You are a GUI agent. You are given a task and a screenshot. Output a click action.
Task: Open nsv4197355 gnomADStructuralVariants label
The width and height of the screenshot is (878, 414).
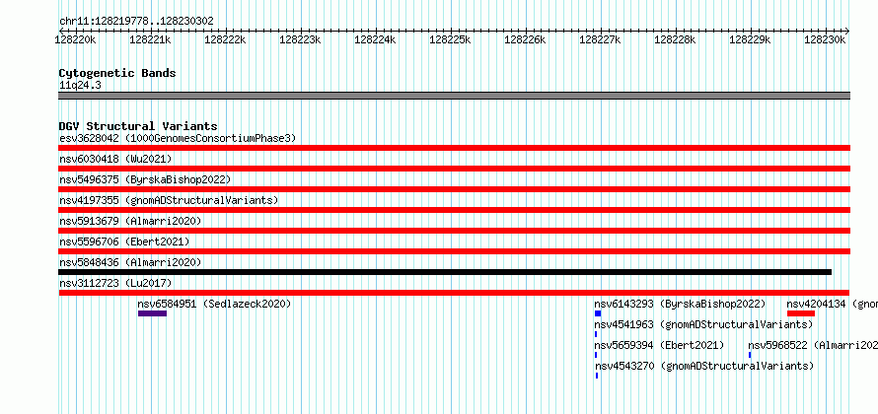169,200
